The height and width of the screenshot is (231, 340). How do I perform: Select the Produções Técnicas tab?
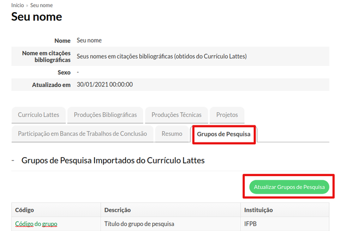click(176, 115)
